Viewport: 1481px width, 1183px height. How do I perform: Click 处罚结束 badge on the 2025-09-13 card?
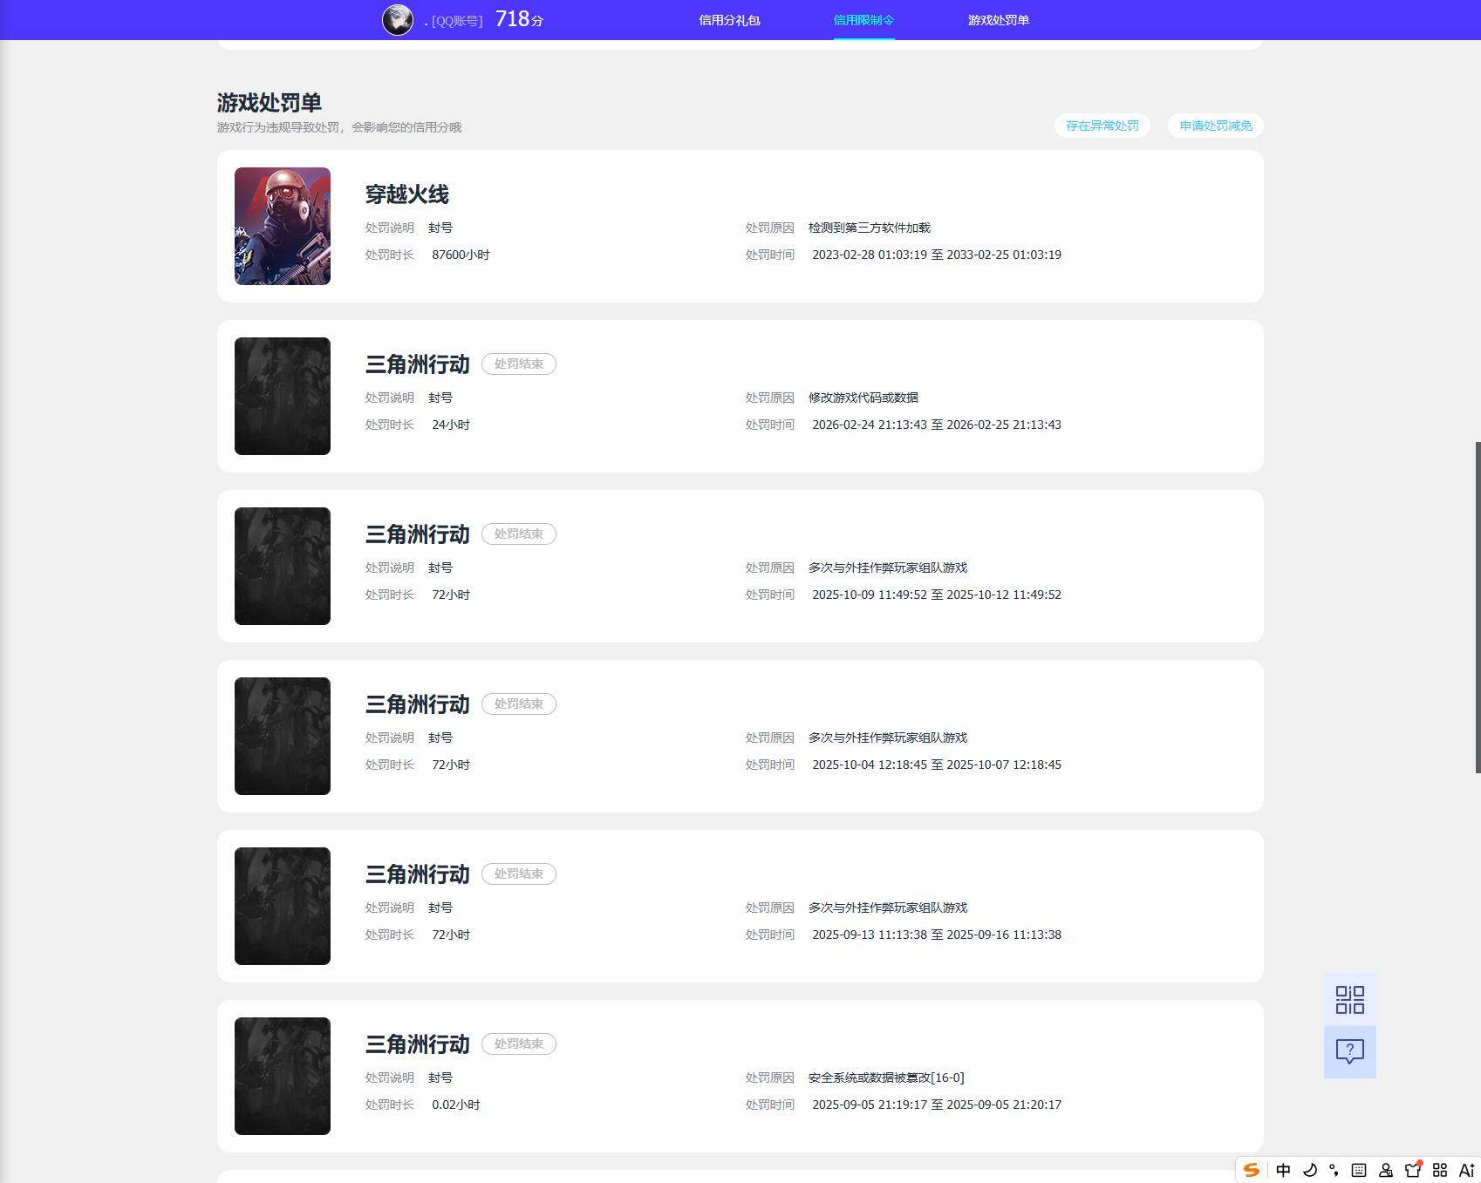[519, 874]
